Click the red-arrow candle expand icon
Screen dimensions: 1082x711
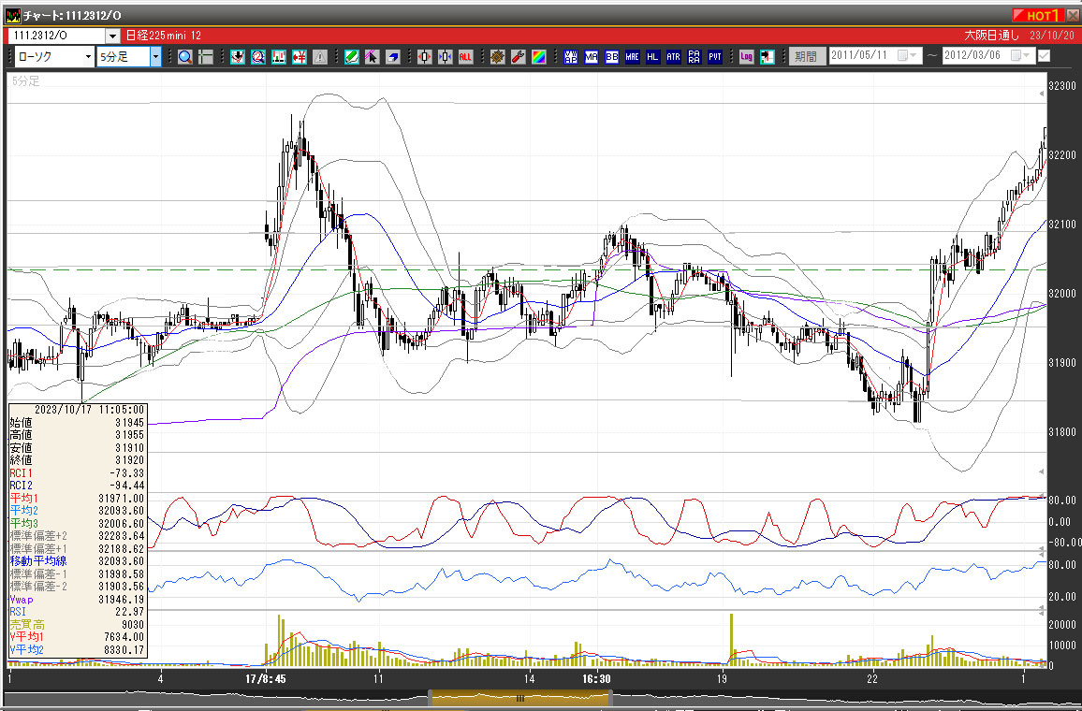(x=424, y=57)
